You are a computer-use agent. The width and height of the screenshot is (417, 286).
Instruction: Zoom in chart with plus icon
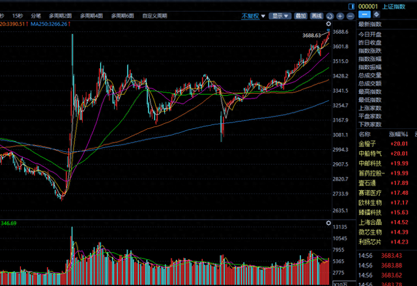pos(340,16)
